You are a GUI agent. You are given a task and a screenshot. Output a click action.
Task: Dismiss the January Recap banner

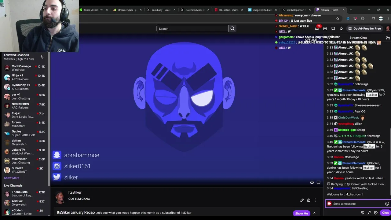314,213
